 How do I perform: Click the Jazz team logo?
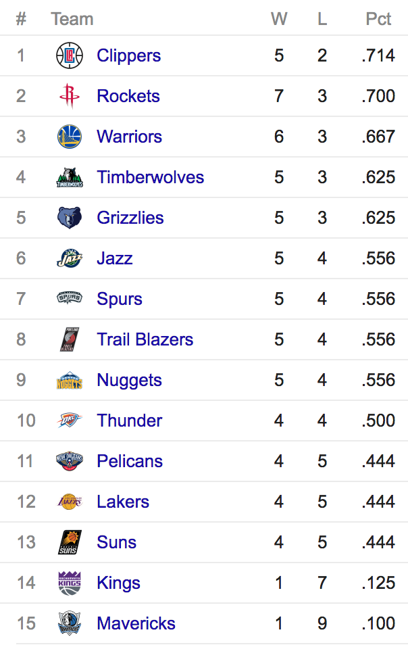click(x=70, y=258)
